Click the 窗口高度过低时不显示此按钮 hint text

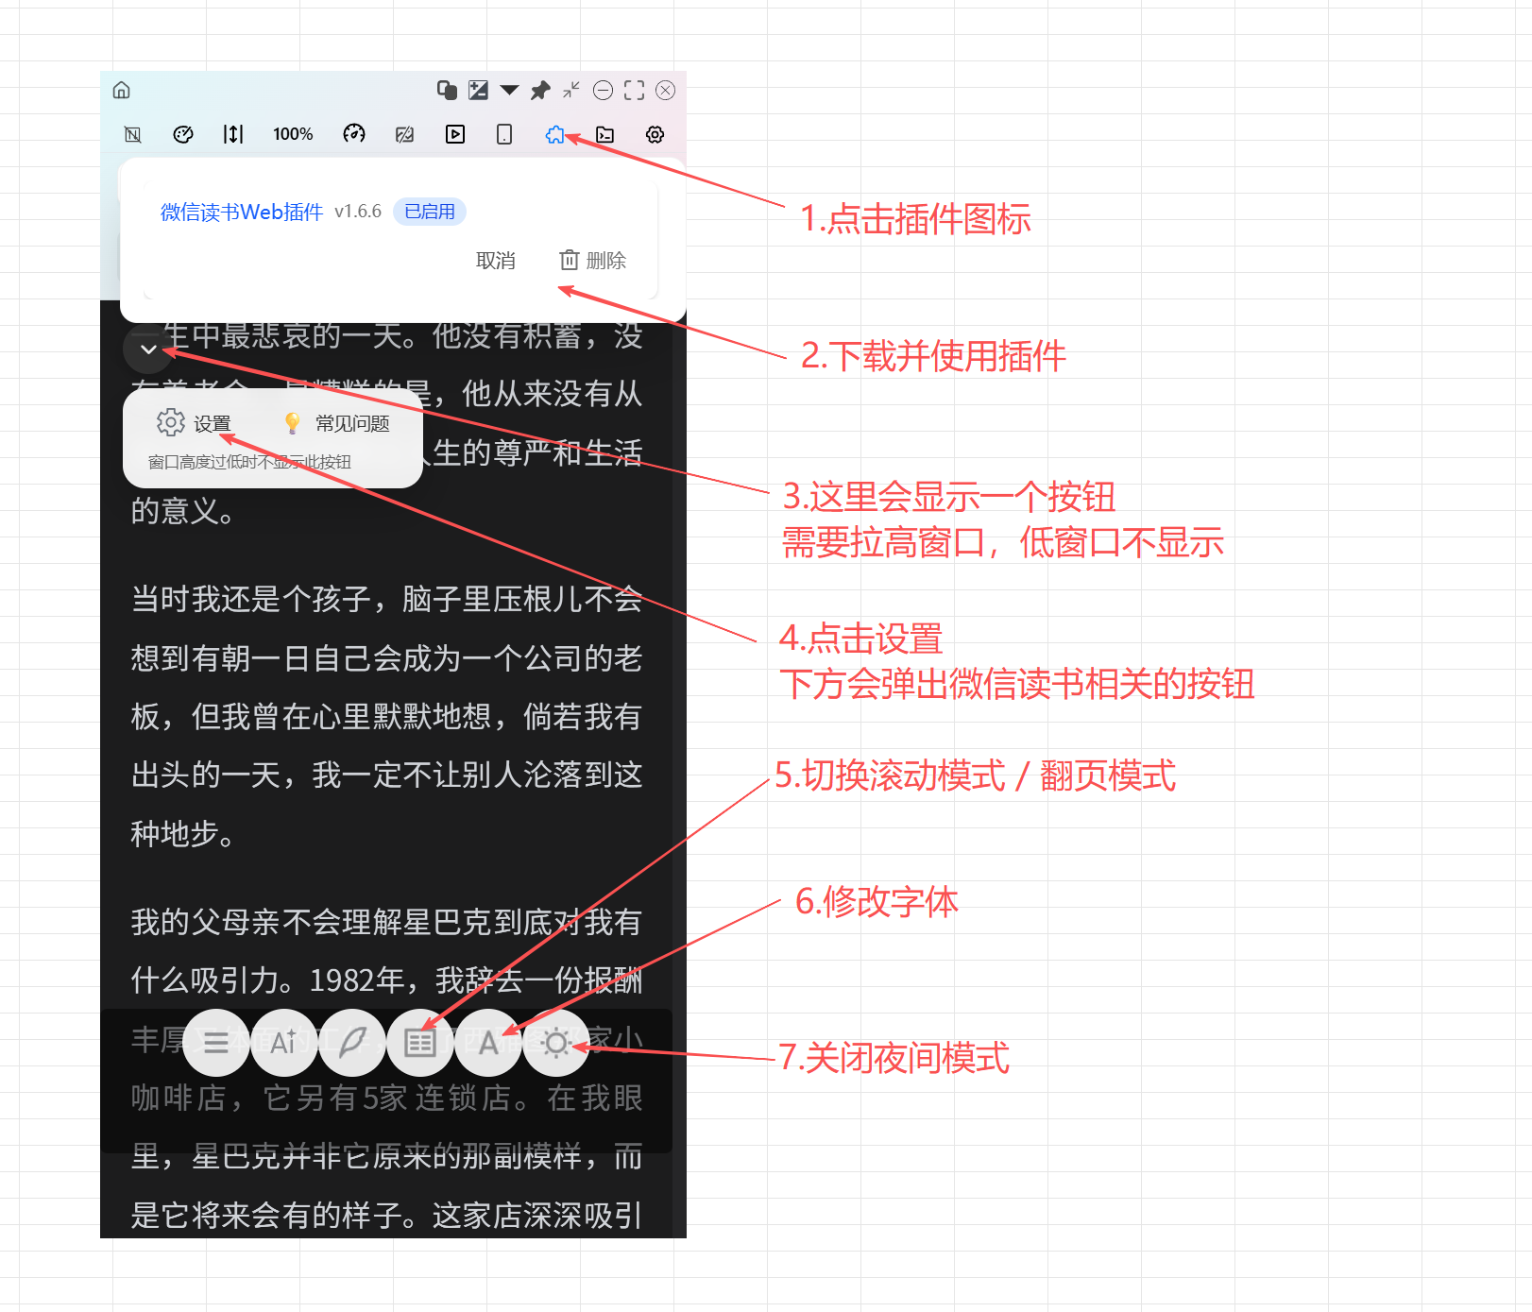249,462
